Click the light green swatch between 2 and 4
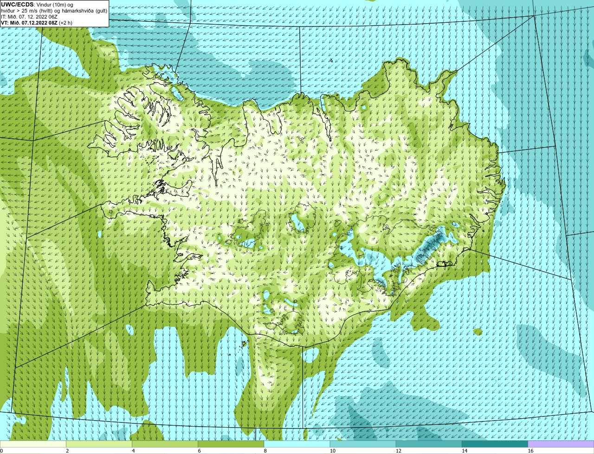 click(99, 444)
